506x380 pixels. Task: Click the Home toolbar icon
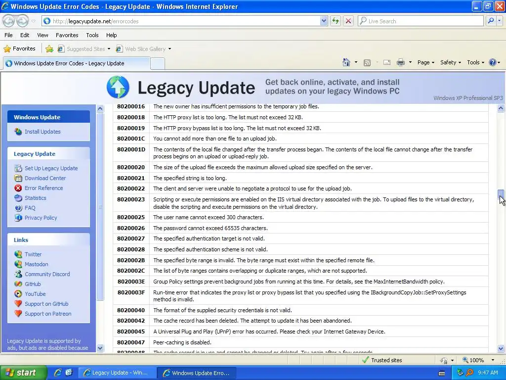[346, 62]
